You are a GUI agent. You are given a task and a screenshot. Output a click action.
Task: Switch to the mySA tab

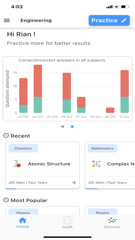pyautogui.click(x=67, y=223)
